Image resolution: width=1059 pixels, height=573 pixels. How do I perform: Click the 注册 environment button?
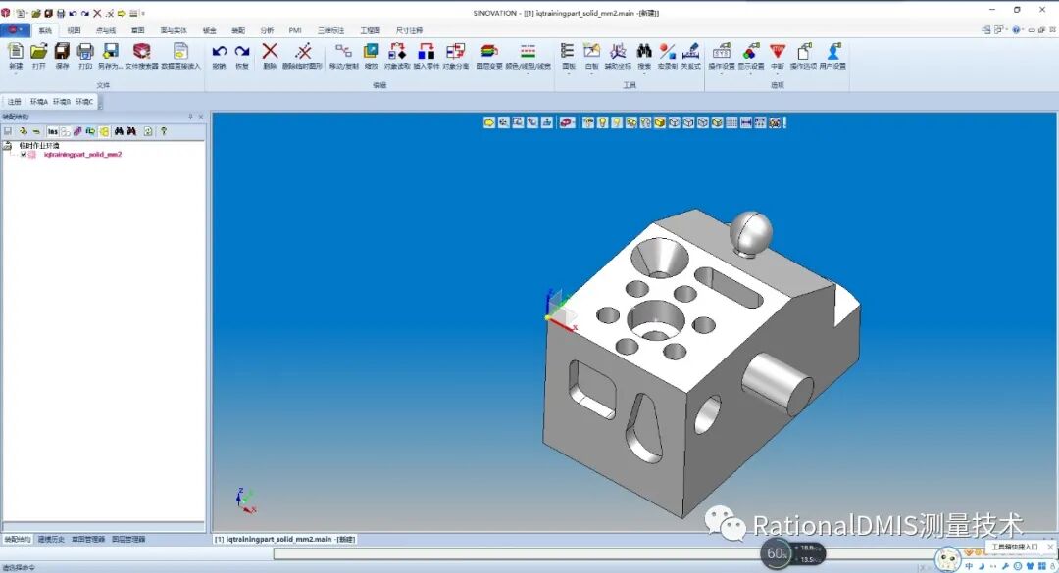[14, 102]
